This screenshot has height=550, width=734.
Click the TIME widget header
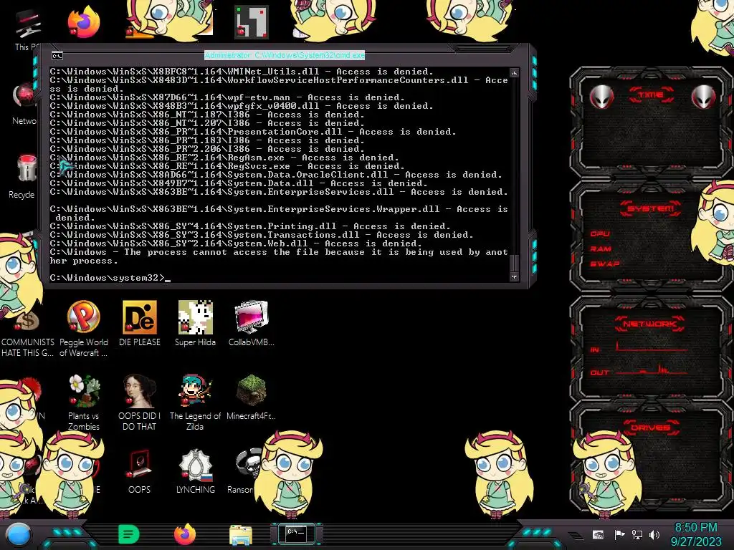tap(651, 95)
